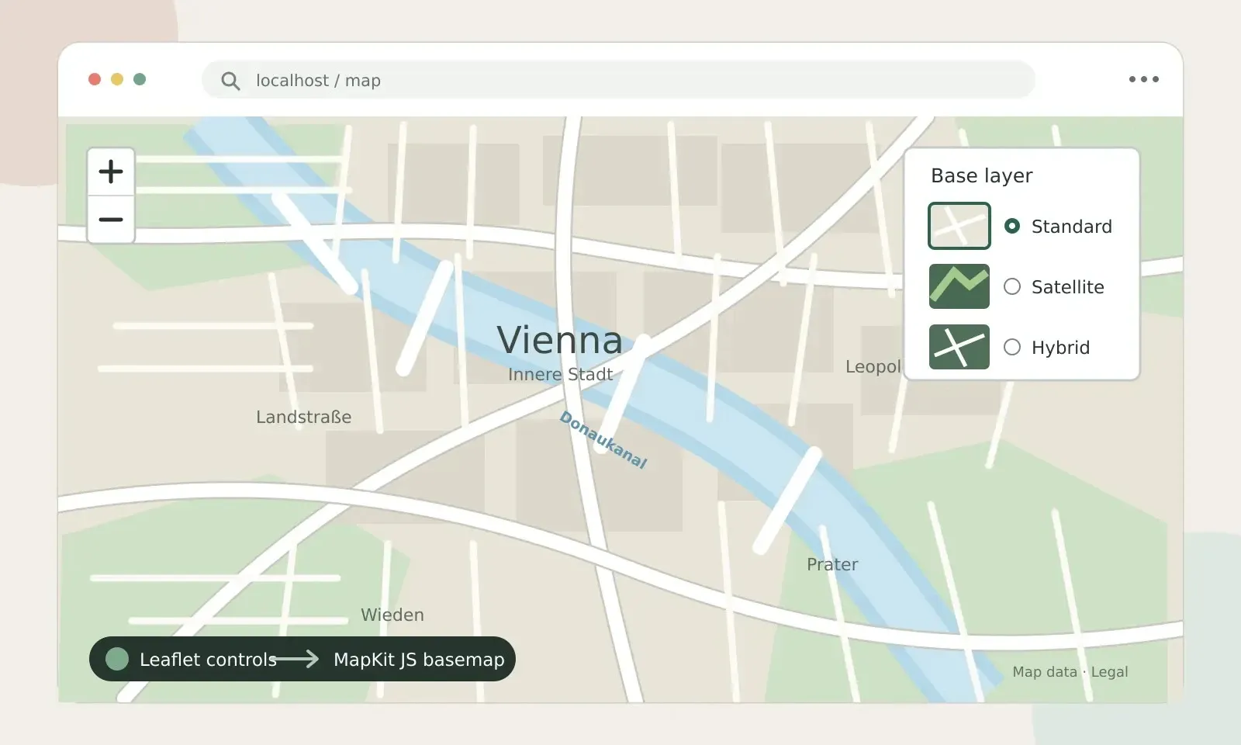Click the Standard layer thumbnail
The height and width of the screenshot is (745, 1241).
[959, 226]
